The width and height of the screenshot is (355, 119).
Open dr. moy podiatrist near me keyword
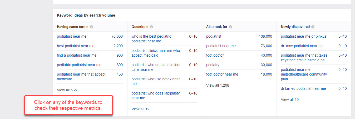click(302, 46)
